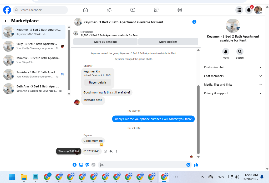Open Windows Start button
269x183 pixels.
pos(12,177)
